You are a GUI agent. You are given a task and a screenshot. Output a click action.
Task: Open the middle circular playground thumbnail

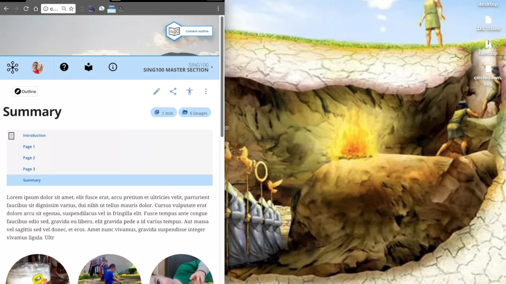click(110, 269)
